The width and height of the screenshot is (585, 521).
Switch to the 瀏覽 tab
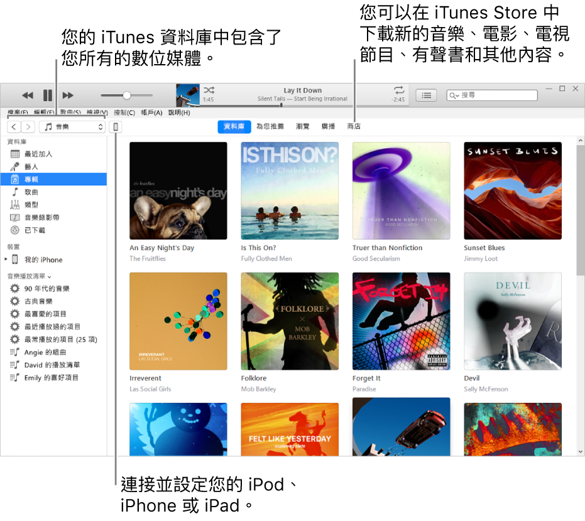[x=303, y=127]
